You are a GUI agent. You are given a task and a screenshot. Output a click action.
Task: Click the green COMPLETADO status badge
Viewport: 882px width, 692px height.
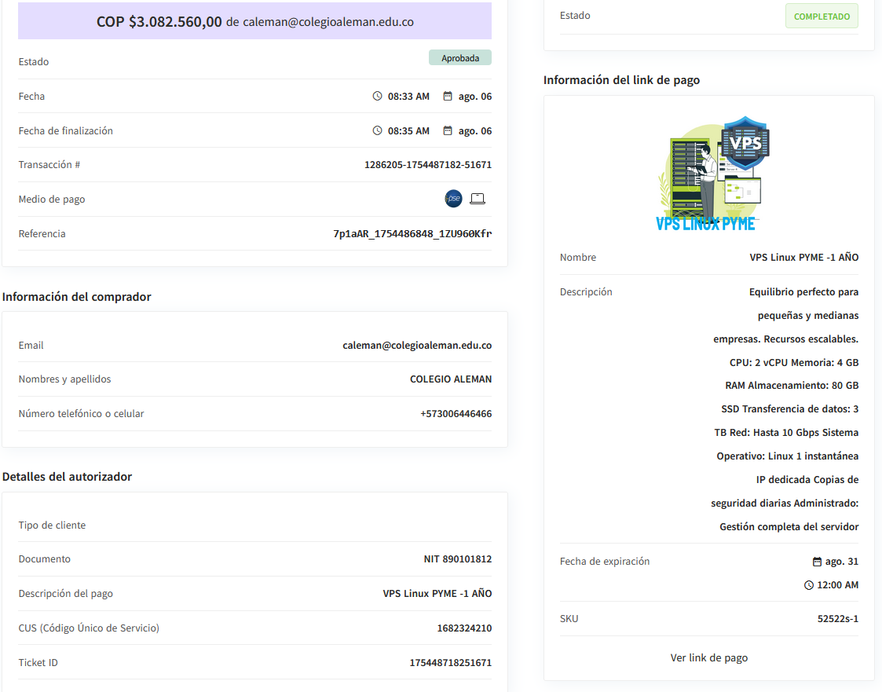point(822,16)
